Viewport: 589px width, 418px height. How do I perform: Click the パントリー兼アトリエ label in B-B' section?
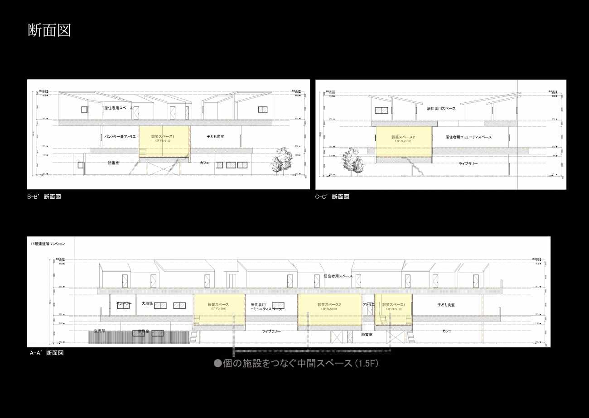120,136
